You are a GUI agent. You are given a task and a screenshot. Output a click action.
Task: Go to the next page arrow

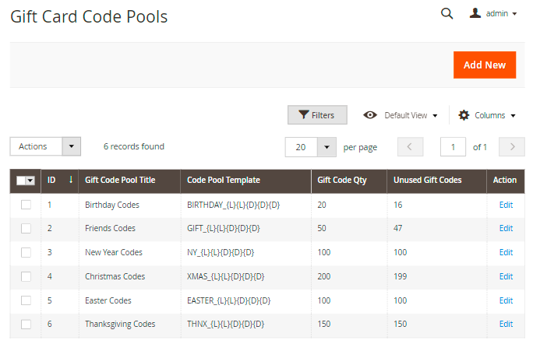point(511,147)
